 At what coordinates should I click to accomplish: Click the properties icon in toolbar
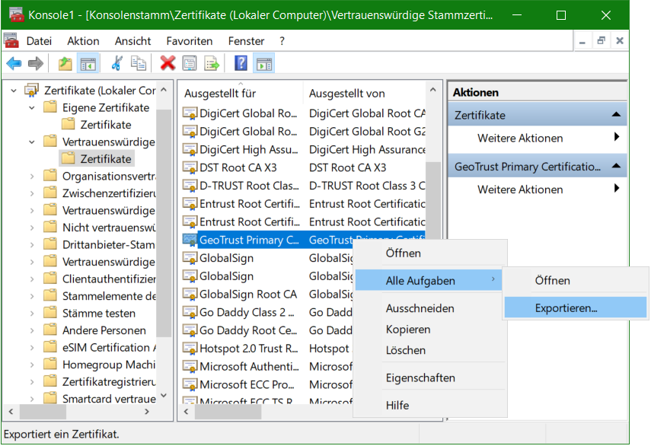[x=189, y=63]
